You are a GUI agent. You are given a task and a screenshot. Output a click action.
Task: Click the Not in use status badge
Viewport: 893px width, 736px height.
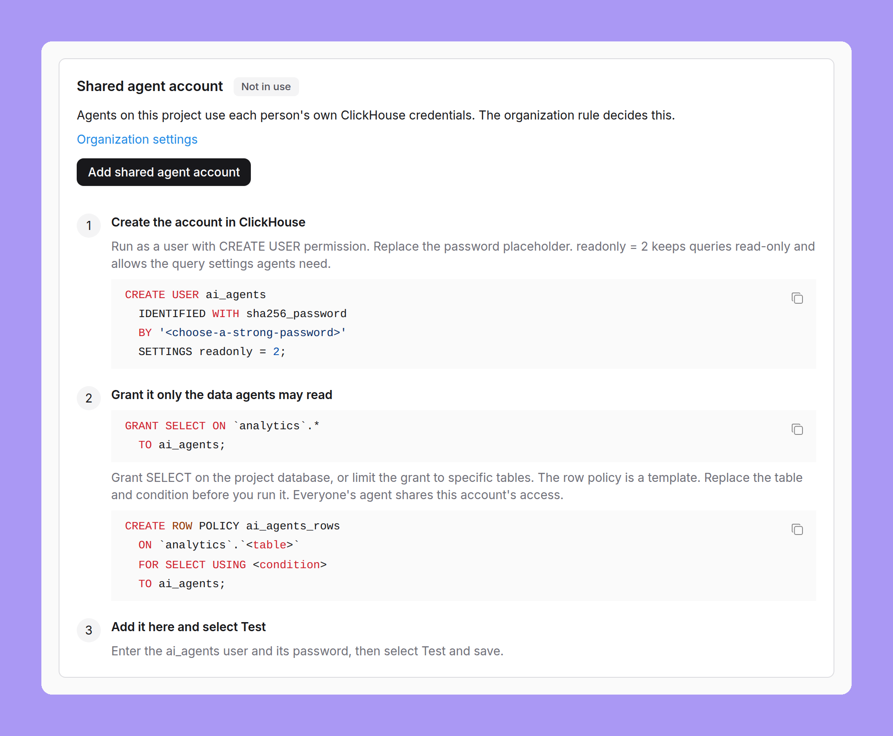(266, 87)
